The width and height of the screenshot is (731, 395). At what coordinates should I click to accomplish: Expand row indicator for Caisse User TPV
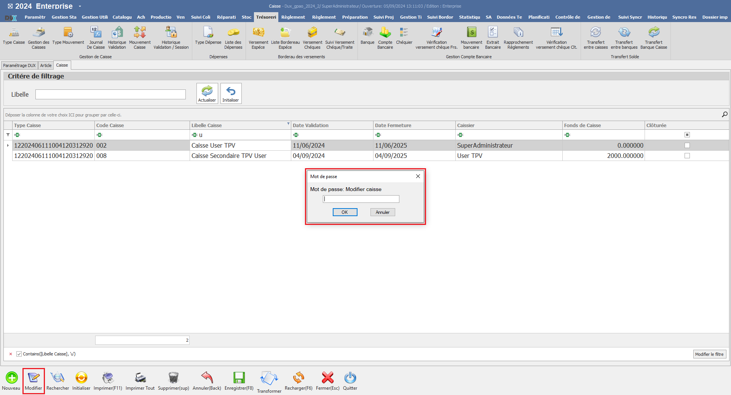8,145
